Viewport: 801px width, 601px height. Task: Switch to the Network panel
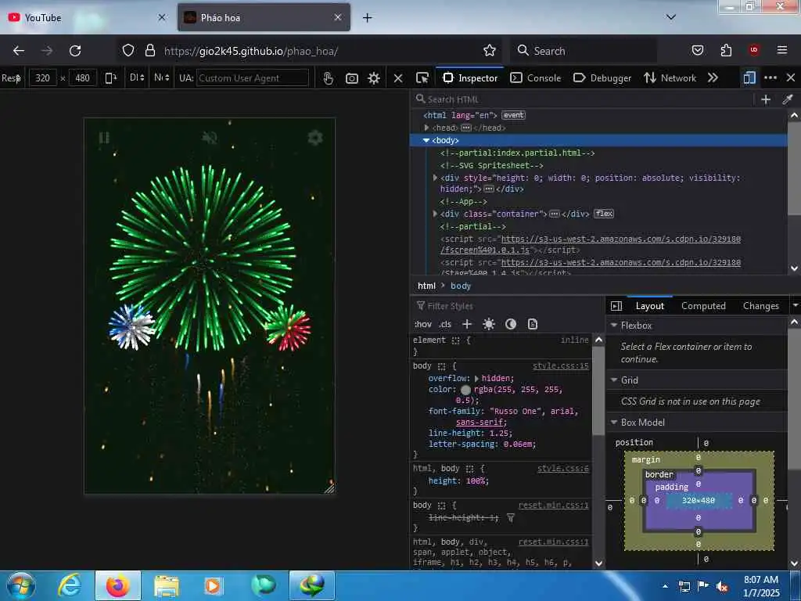[670, 77]
